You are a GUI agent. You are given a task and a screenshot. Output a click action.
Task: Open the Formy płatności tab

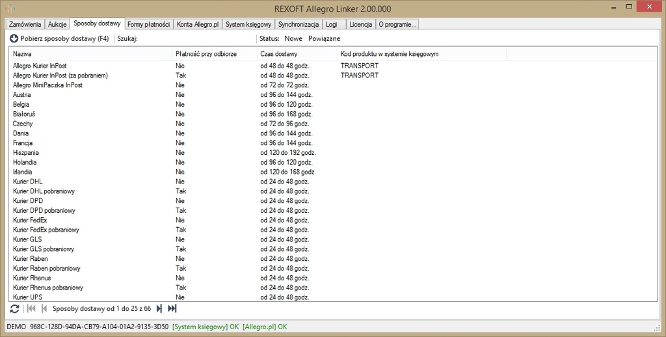(149, 24)
